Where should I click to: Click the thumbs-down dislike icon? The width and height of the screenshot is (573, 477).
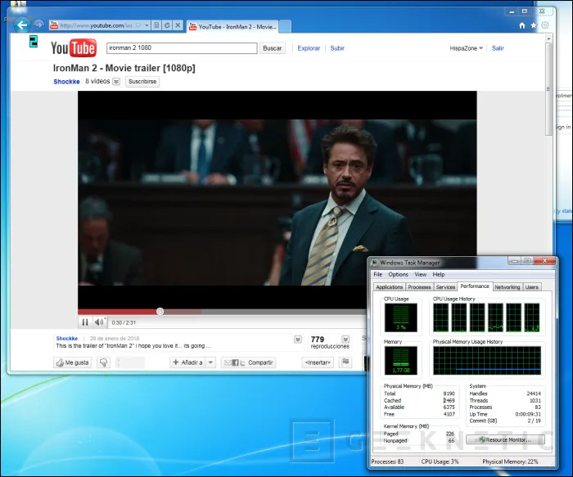point(104,362)
